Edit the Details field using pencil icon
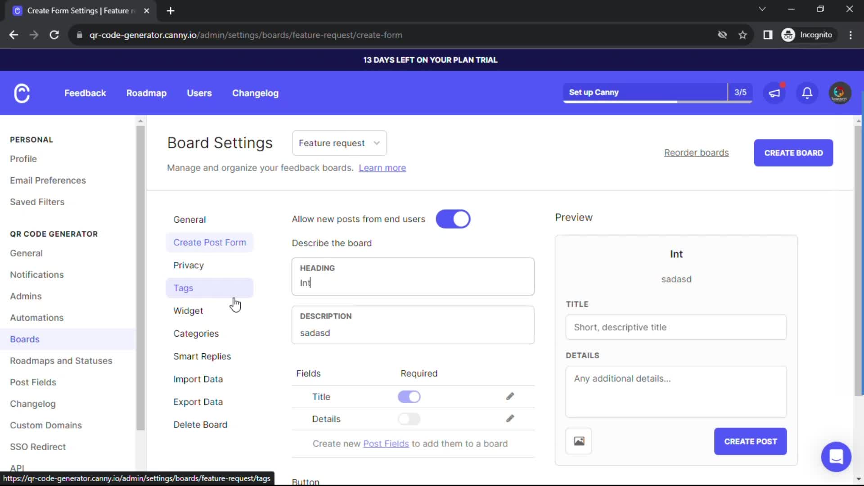 point(510,418)
